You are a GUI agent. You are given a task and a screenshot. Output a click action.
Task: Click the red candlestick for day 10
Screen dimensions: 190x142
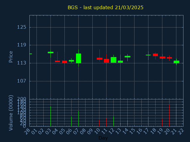click(x=99, y=59)
